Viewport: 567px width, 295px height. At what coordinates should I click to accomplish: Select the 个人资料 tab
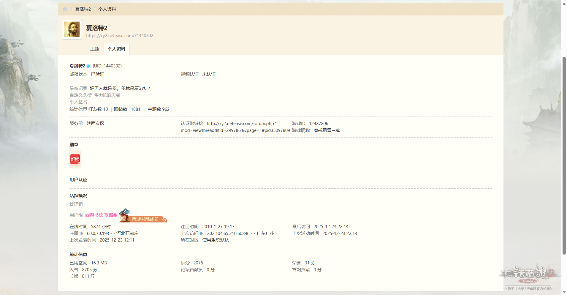click(x=116, y=49)
